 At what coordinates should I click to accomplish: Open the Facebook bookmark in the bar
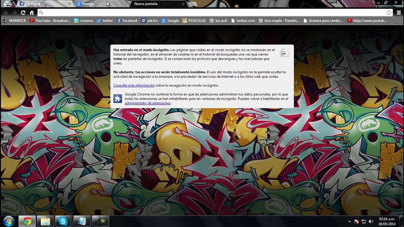127,20
